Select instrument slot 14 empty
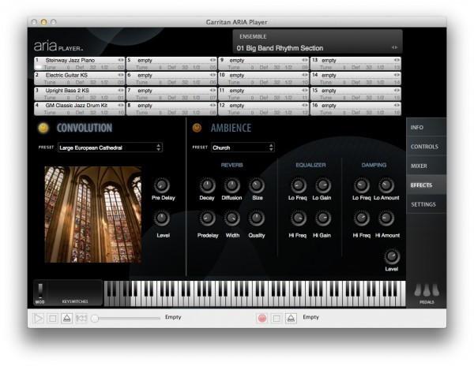The image size is (474, 366). [355, 78]
